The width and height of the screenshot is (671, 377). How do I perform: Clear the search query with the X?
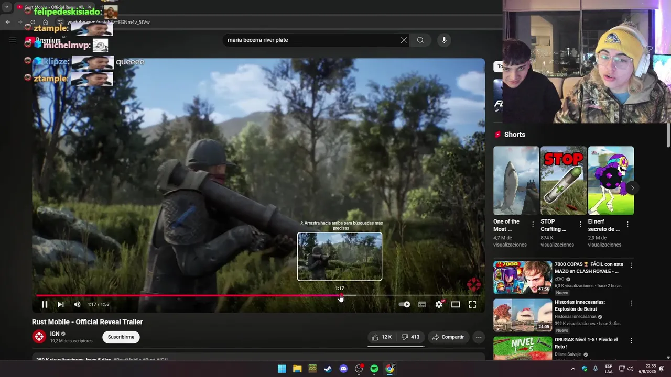[x=404, y=40]
